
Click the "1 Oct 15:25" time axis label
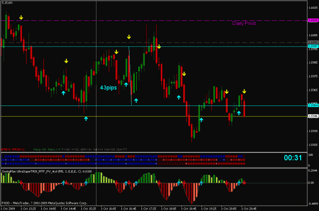pyautogui.click(x=88, y=209)
